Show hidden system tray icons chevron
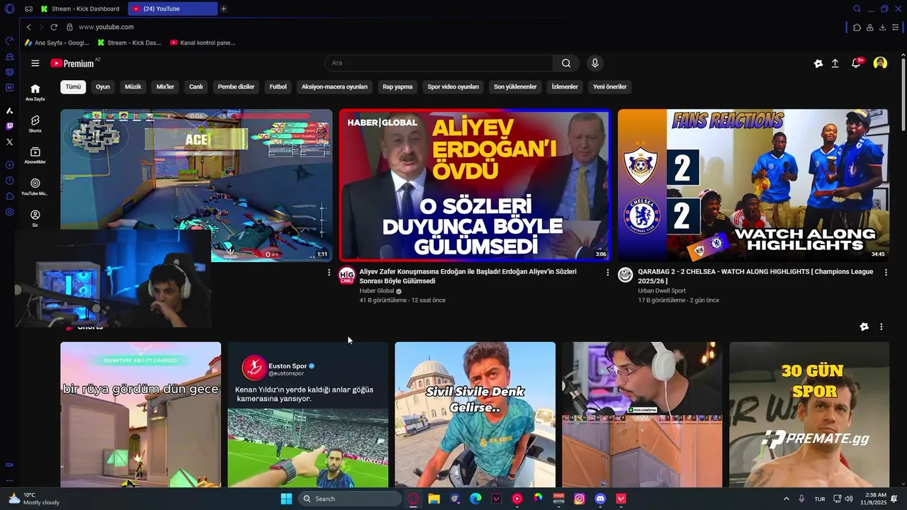907x510 pixels. pos(786,499)
